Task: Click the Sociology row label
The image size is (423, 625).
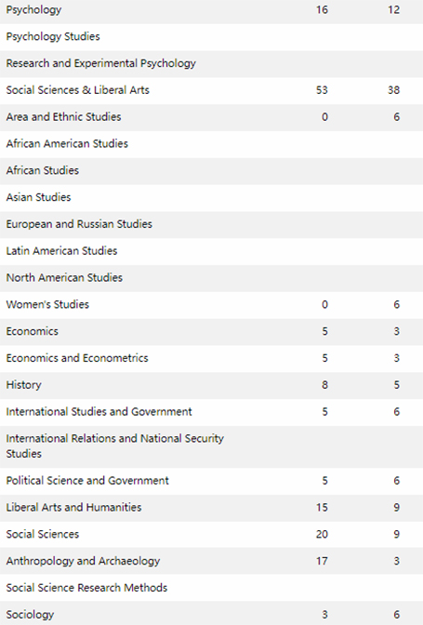Action: pyautogui.click(x=30, y=615)
